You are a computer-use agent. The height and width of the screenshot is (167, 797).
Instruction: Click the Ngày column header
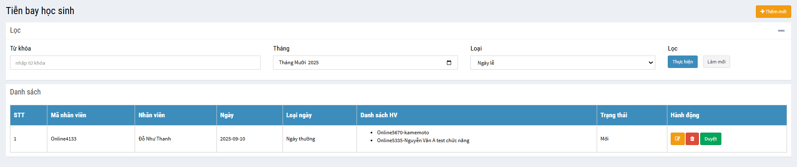tap(227, 115)
